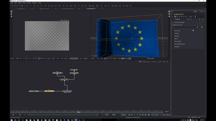Add a BC tool from the toolbar
The height and width of the screenshot is (121, 216).
[x=75, y=6]
